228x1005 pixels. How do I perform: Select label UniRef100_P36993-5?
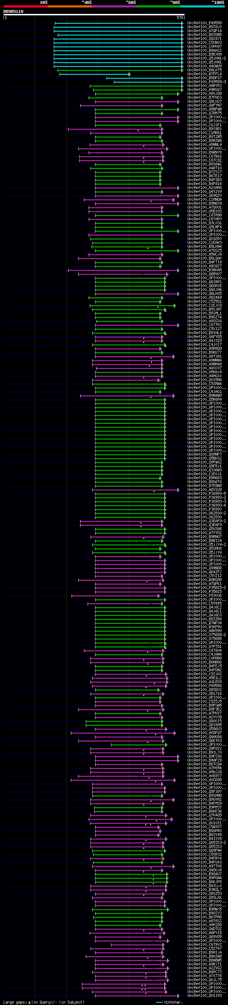[x=207, y=493]
